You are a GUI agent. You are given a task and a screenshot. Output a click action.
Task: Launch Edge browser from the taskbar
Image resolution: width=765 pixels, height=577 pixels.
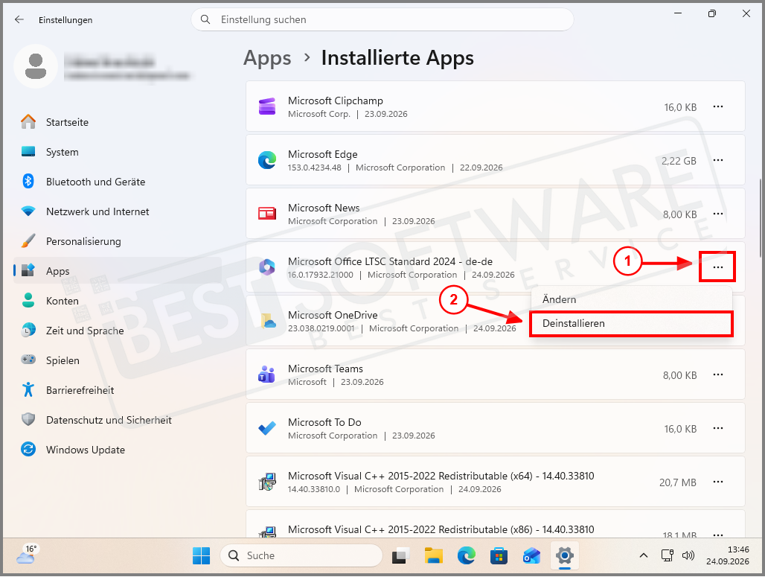click(x=466, y=555)
